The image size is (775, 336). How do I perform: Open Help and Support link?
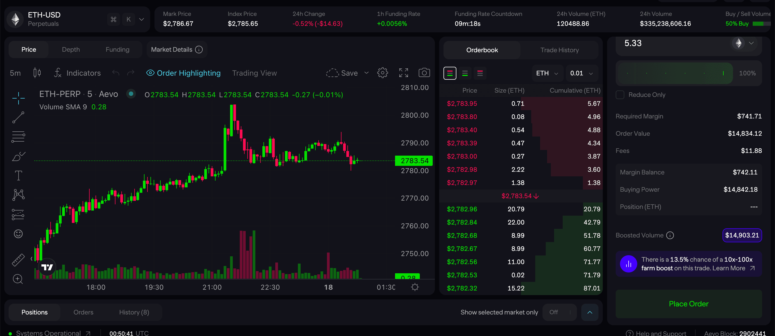(x=656, y=333)
